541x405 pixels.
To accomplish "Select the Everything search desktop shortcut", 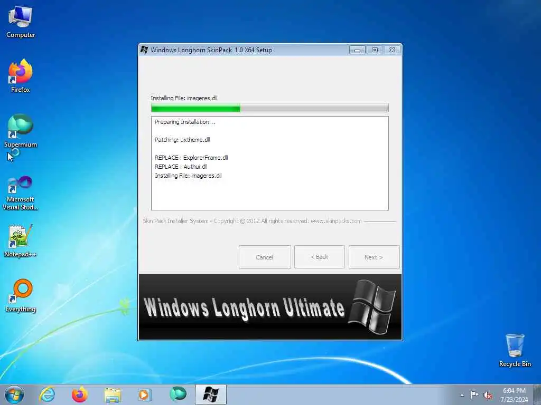I will [21, 295].
